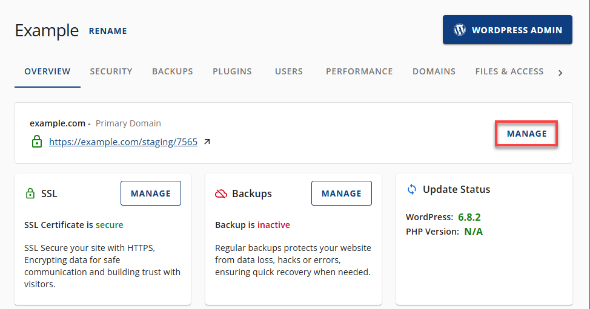Viewport: 590px width, 309px height.
Task: Switch to the Security tab
Action: [111, 71]
